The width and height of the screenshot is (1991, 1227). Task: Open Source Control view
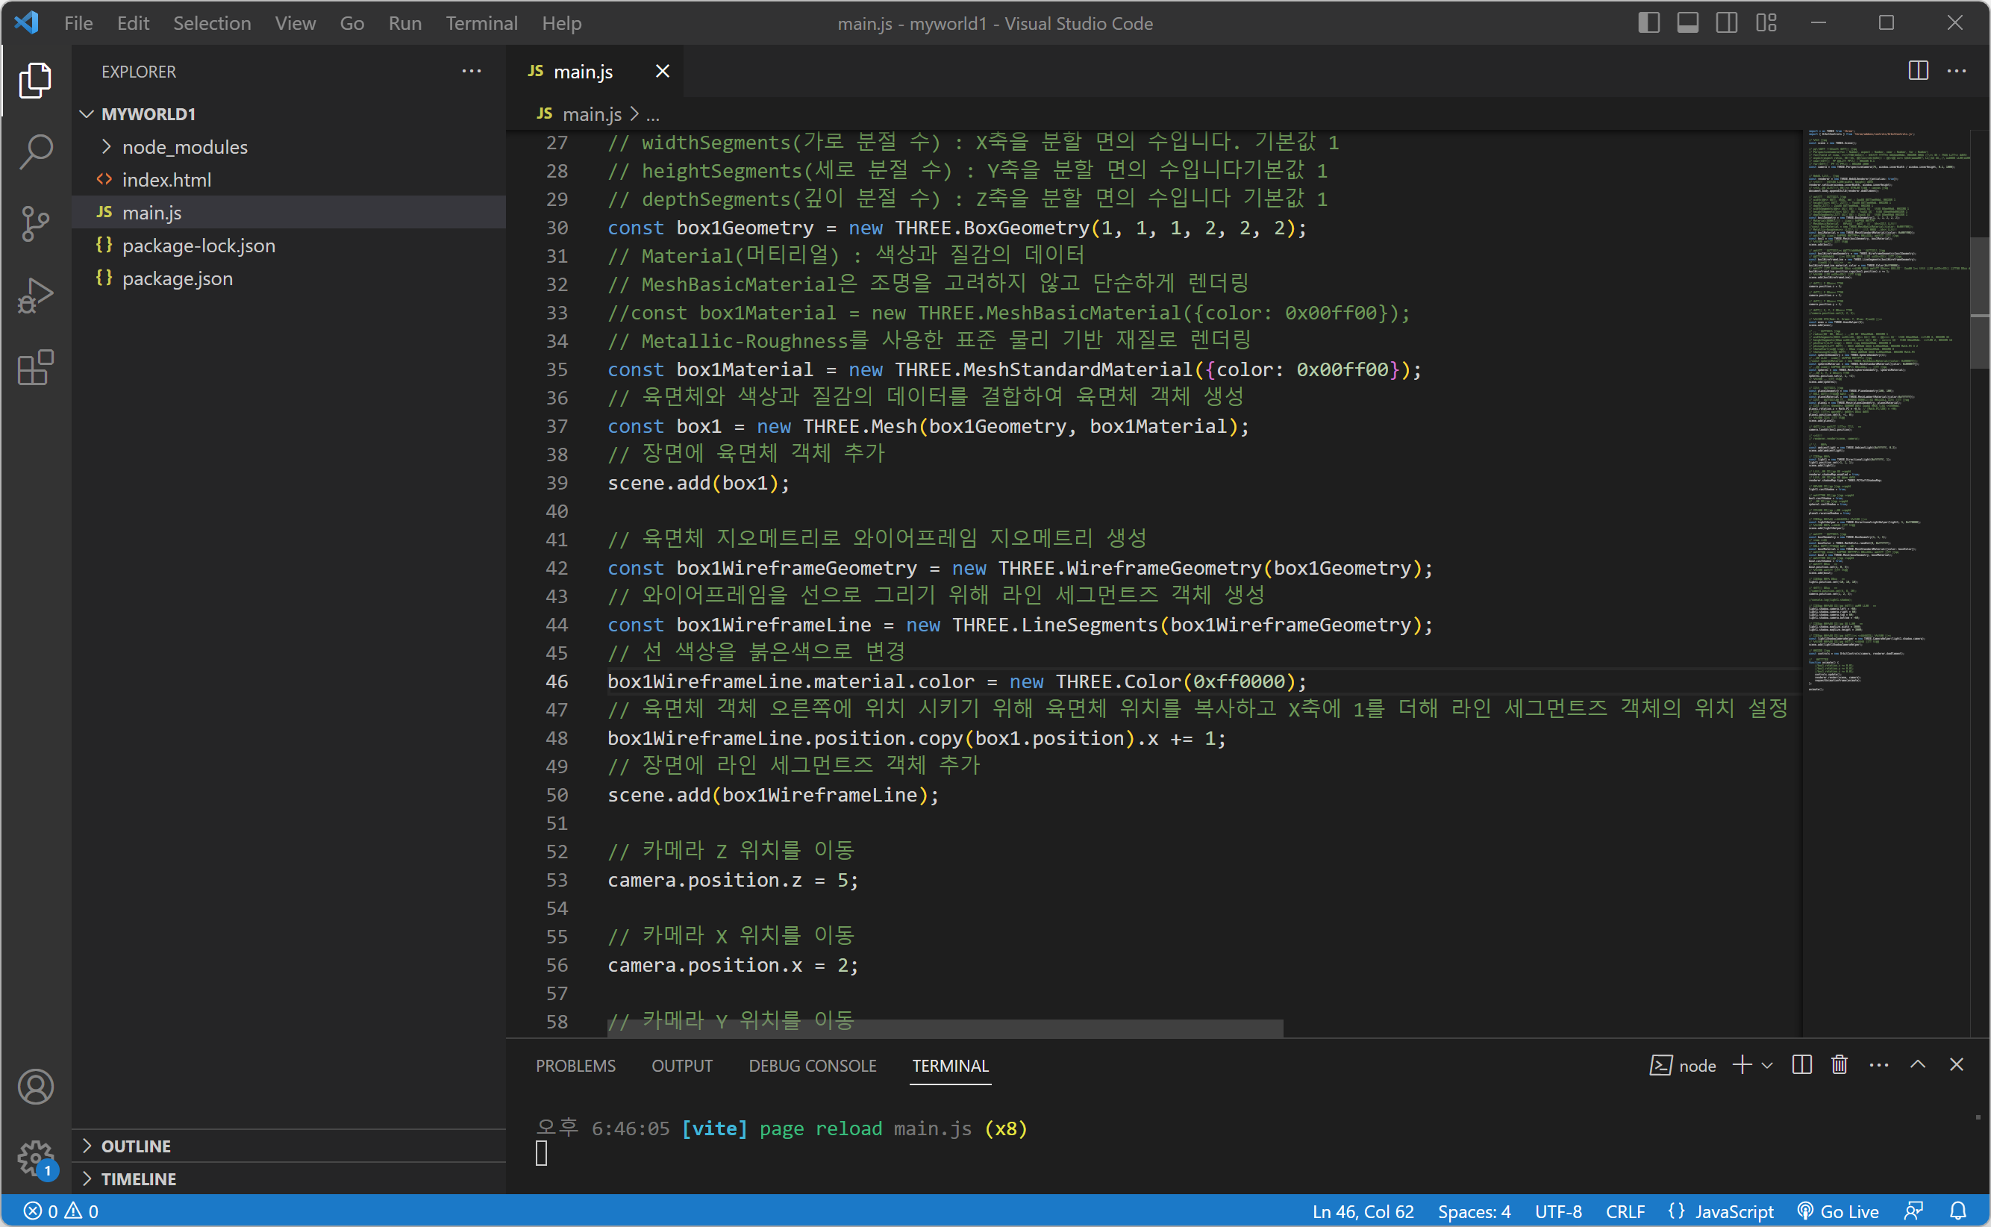(x=35, y=223)
